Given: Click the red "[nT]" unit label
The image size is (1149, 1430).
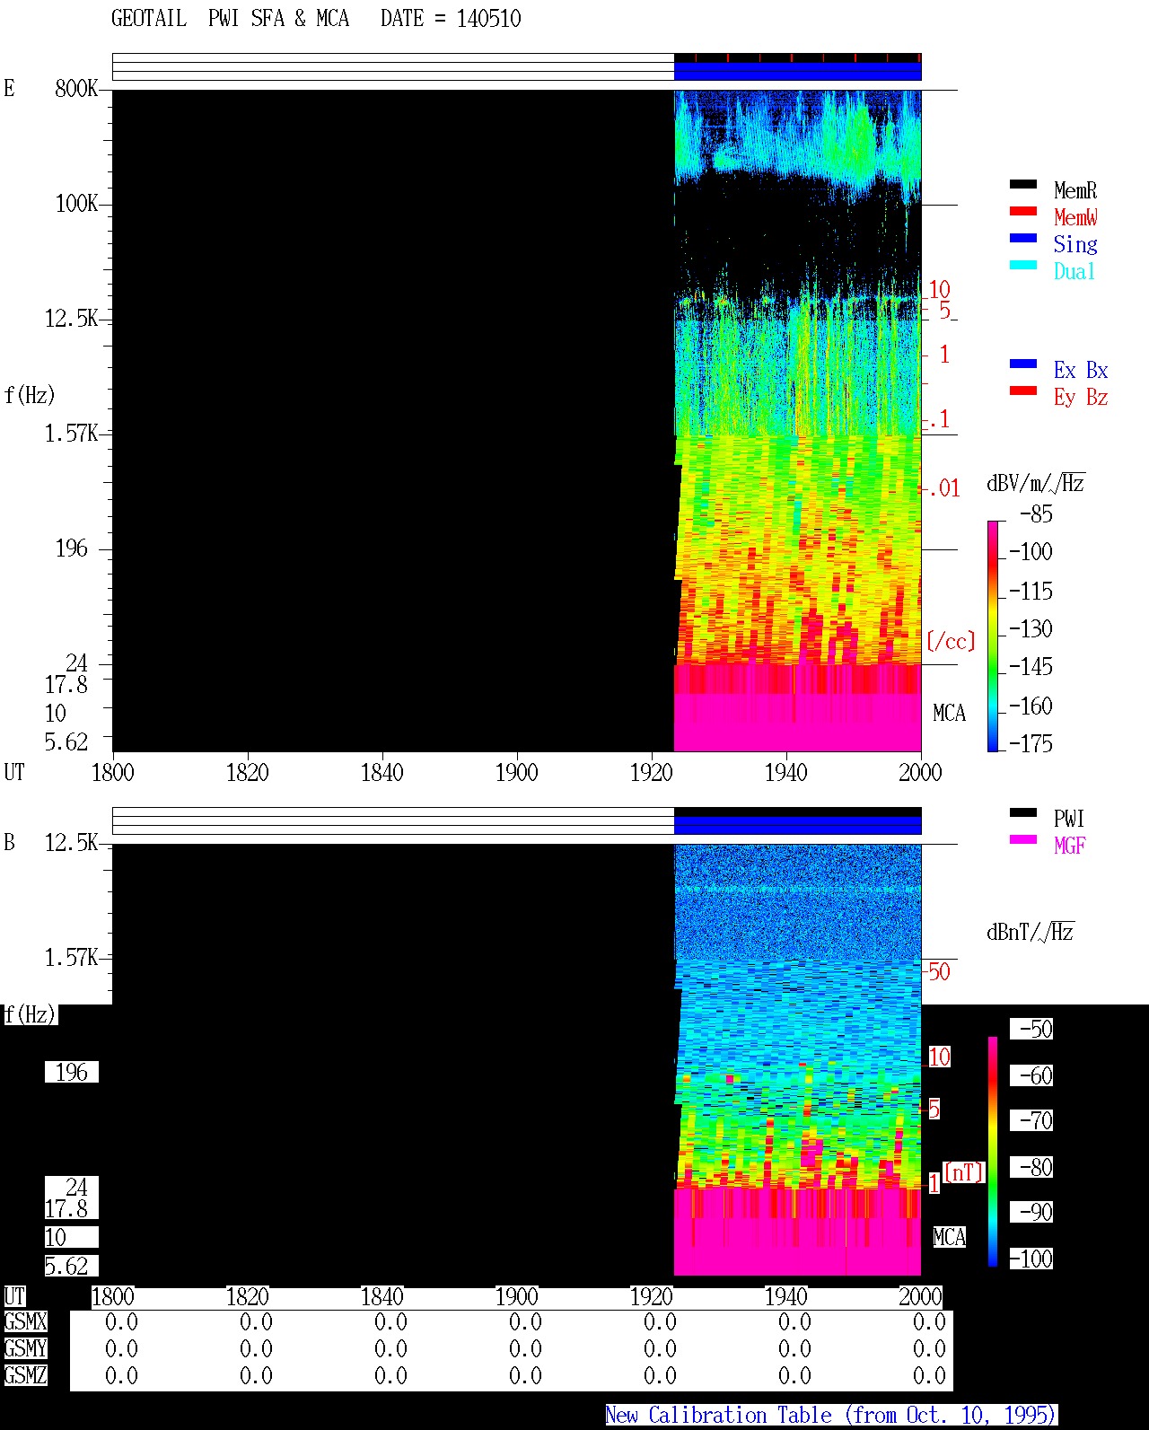Looking at the screenshot, I should tap(964, 1171).
